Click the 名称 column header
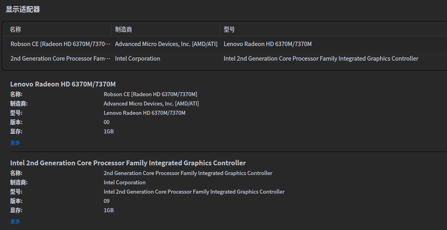The image size is (447, 230). coord(15,29)
